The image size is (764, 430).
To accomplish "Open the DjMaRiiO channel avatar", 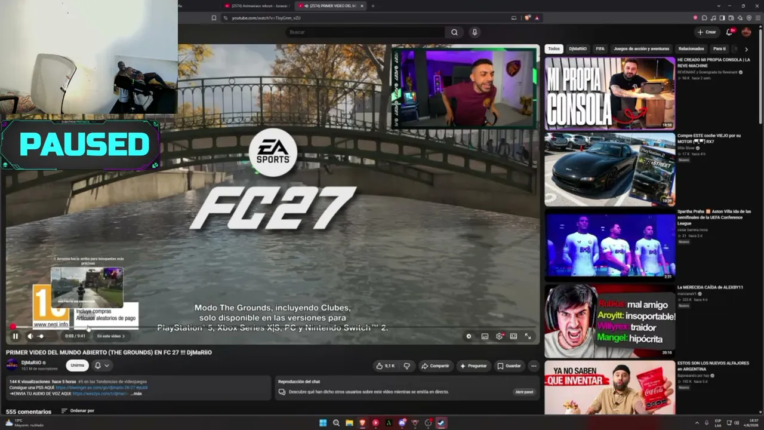I will pyautogui.click(x=12, y=365).
